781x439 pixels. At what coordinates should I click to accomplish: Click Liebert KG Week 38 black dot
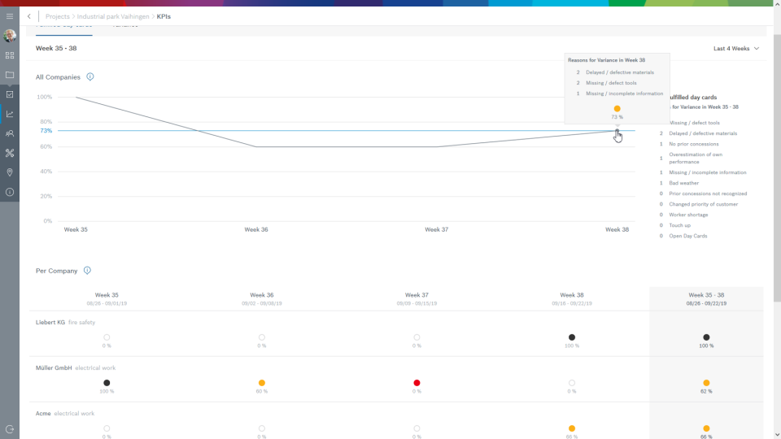(x=572, y=337)
